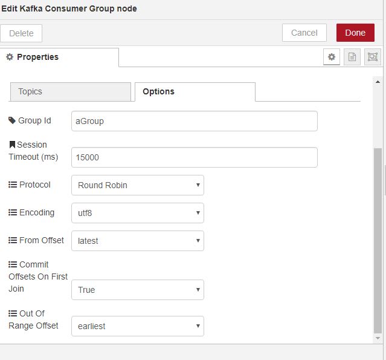Image resolution: width=386 pixels, height=360 pixels.
Task: Click the Edit Kafka Consumer Group node title
Action: coord(69,8)
